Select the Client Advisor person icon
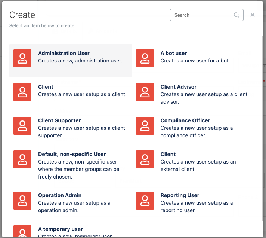This screenshot has width=266, height=238. [x=145, y=92]
